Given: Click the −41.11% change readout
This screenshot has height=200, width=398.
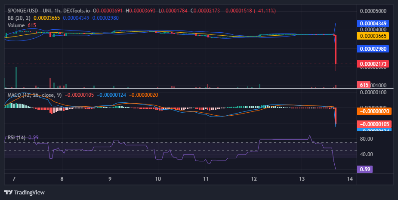Looking at the screenshot, I should point(265,11).
